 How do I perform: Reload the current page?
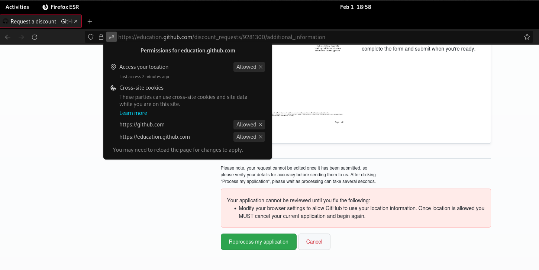pos(35,37)
